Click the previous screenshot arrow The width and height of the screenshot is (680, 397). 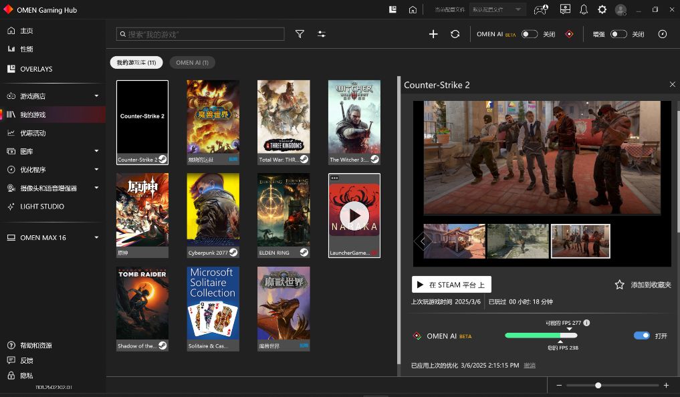click(423, 241)
